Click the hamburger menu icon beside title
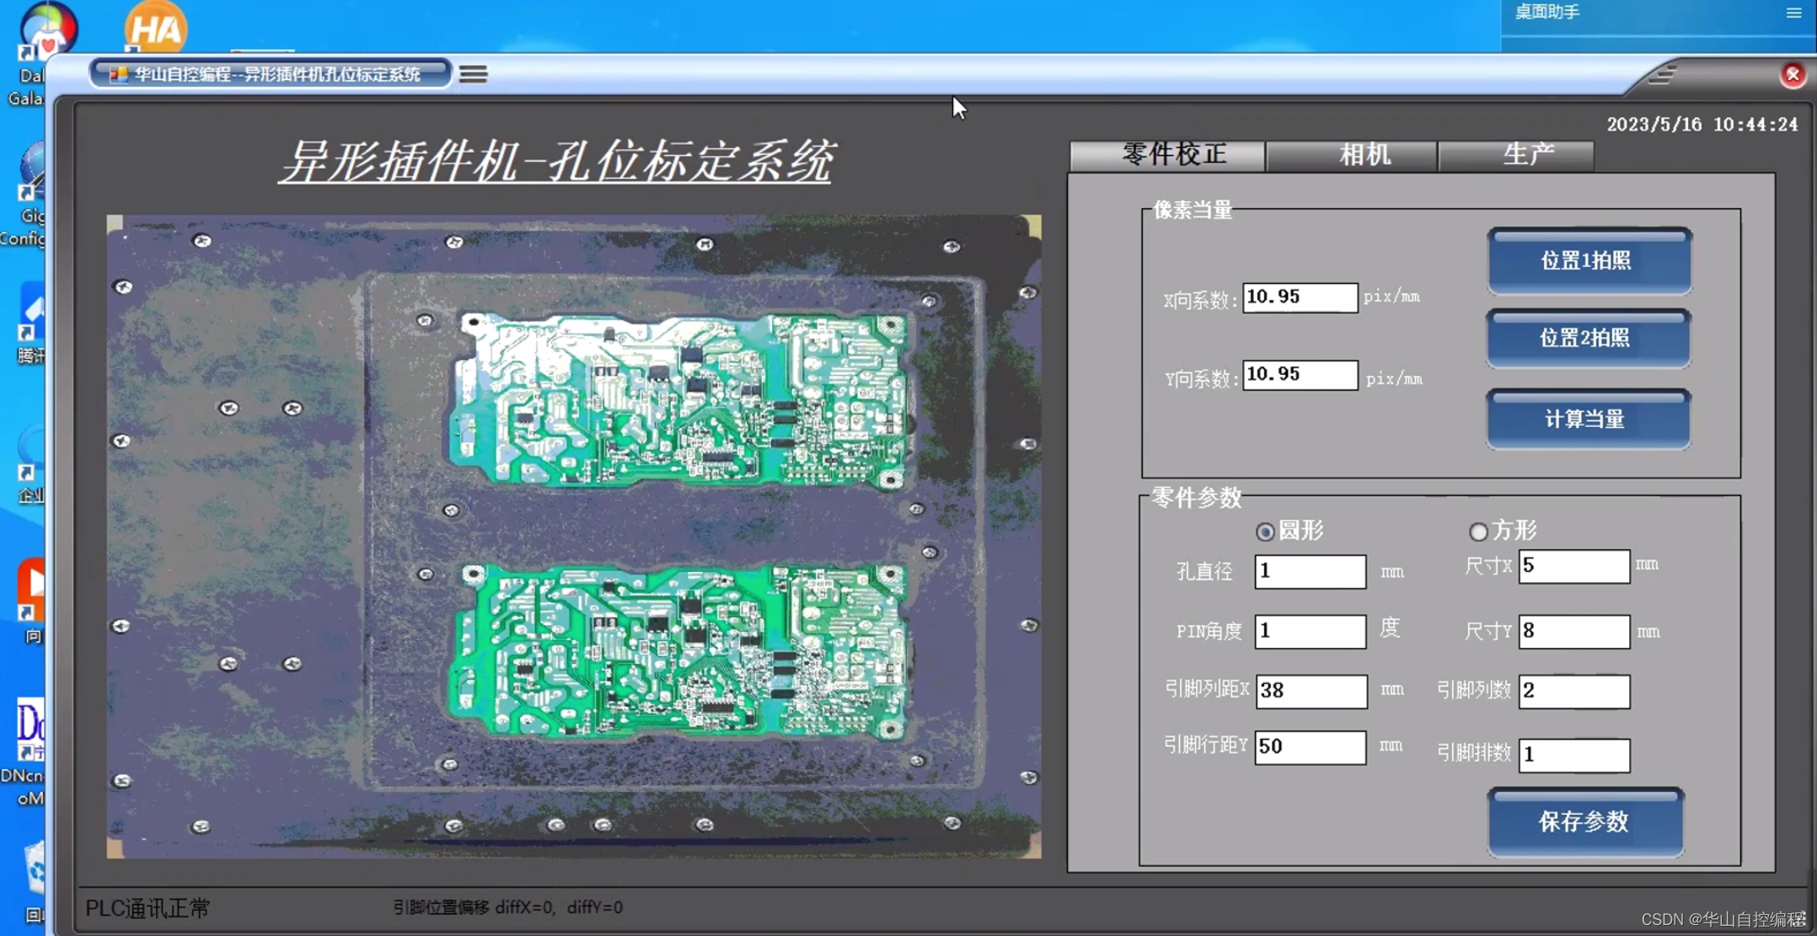 click(473, 74)
